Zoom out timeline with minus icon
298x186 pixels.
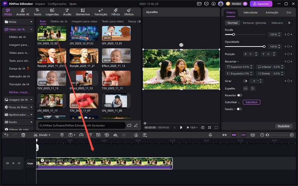point(262,135)
